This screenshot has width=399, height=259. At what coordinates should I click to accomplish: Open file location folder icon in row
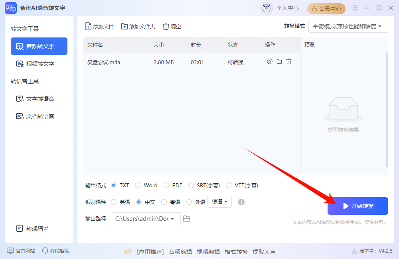click(x=279, y=62)
